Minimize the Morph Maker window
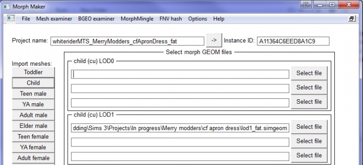Image resolution: width=363 pixels, height=165 pixels. click(320, 5)
